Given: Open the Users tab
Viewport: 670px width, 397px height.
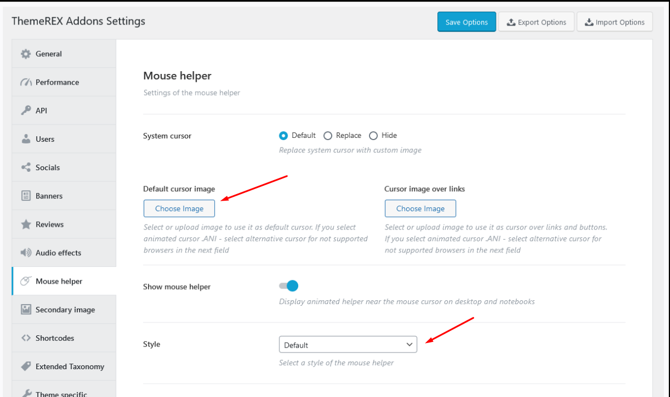Looking at the screenshot, I should click(x=64, y=139).
